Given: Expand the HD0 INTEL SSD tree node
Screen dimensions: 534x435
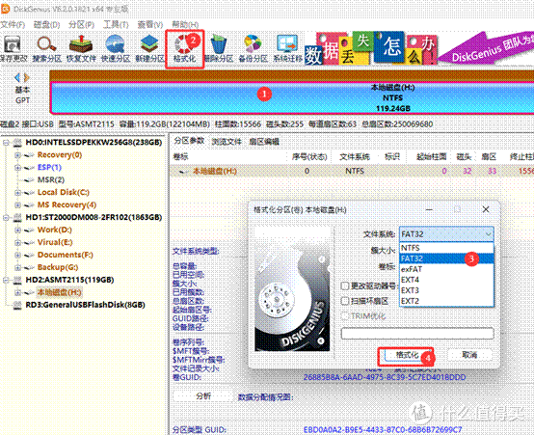Looking at the screenshot, I should click(x=6, y=143).
